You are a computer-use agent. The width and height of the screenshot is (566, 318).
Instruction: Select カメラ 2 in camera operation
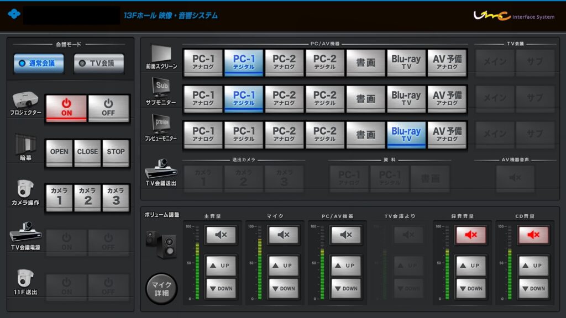(87, 196)
